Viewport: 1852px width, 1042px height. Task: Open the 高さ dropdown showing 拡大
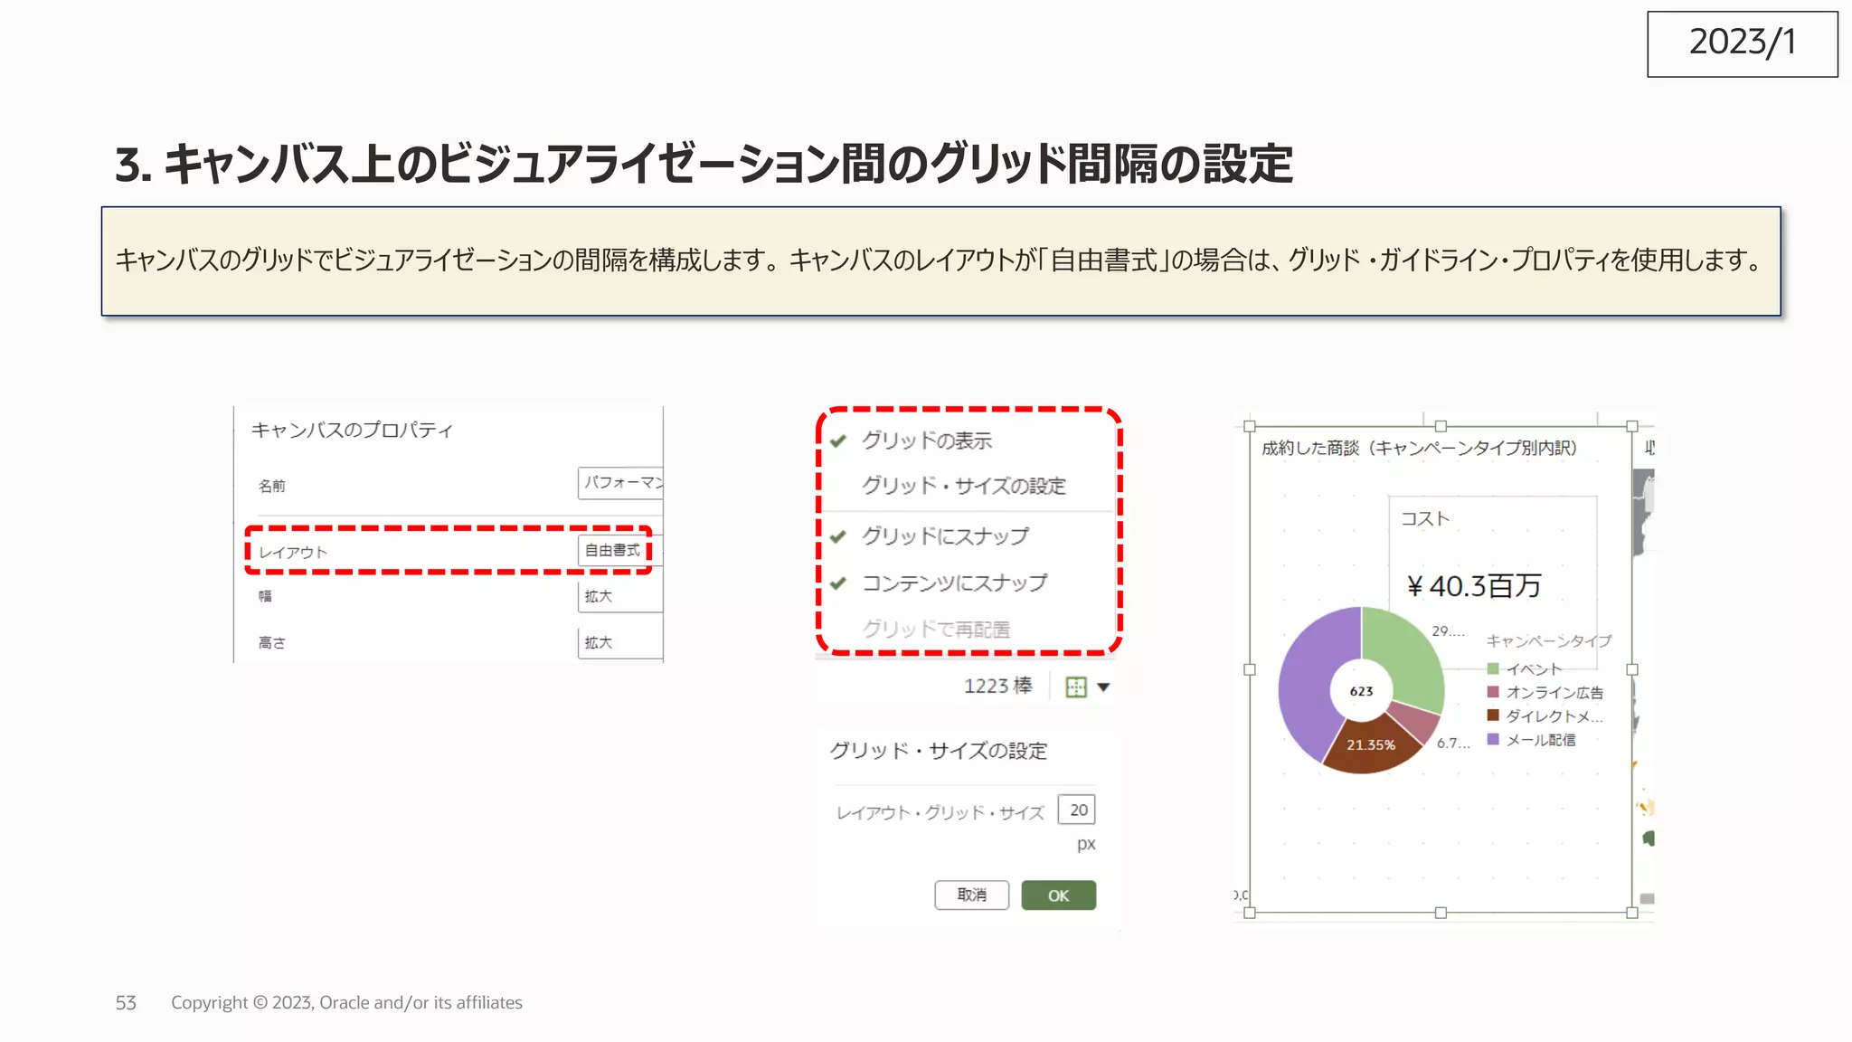(x=619, y=643)
